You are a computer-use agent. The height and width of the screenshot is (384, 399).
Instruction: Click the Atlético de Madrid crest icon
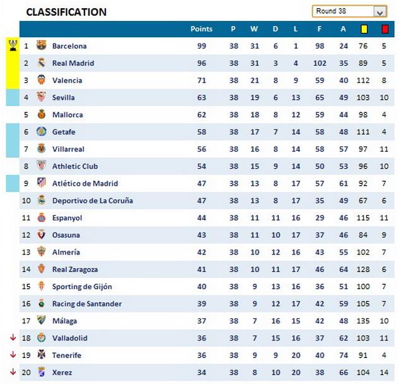[x=42, y=183]
